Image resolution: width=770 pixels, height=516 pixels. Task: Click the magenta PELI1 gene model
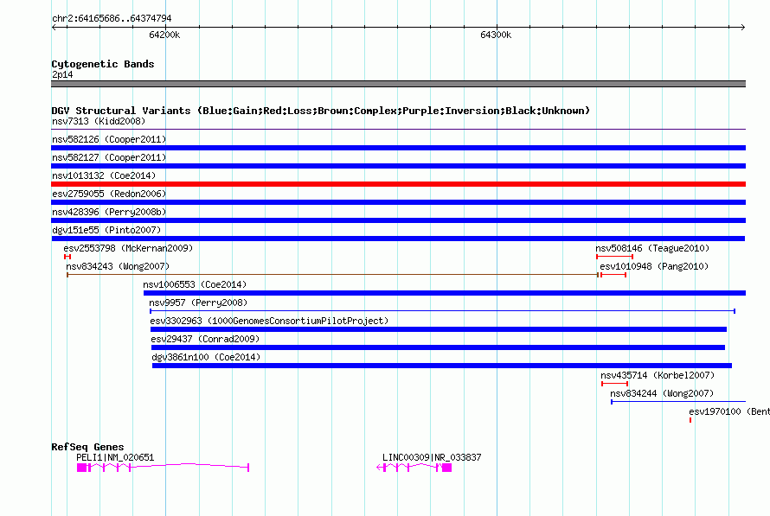tap(163, 468)
